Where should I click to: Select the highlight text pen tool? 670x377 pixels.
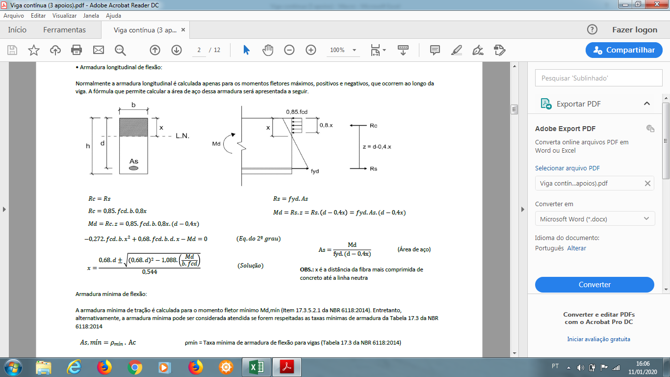pyautogui.click(x=456, y=50)
